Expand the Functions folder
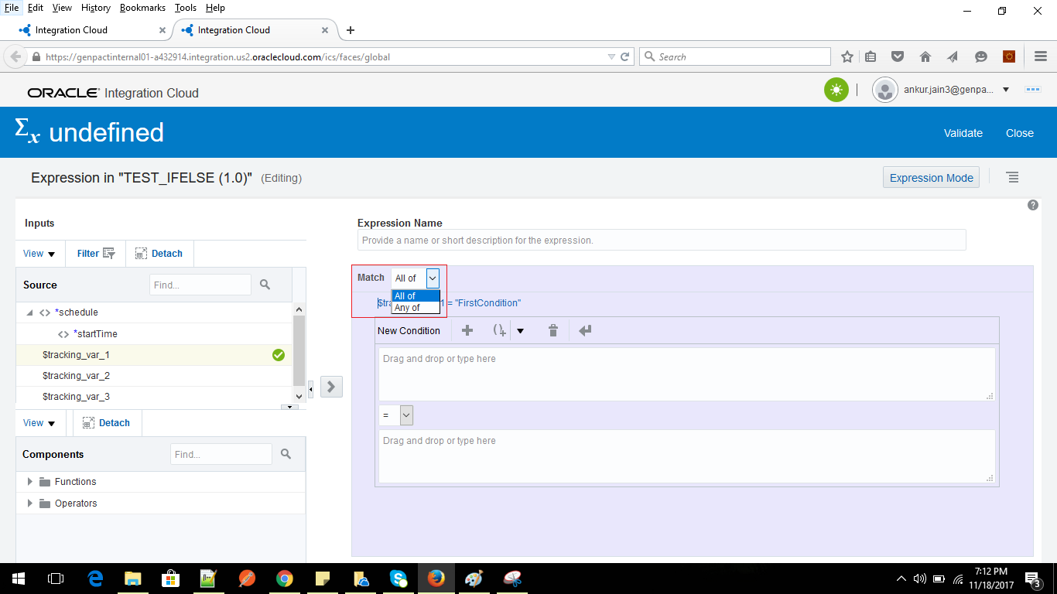Viewport: 1057px width, 594px height. (x=30, y=482)
